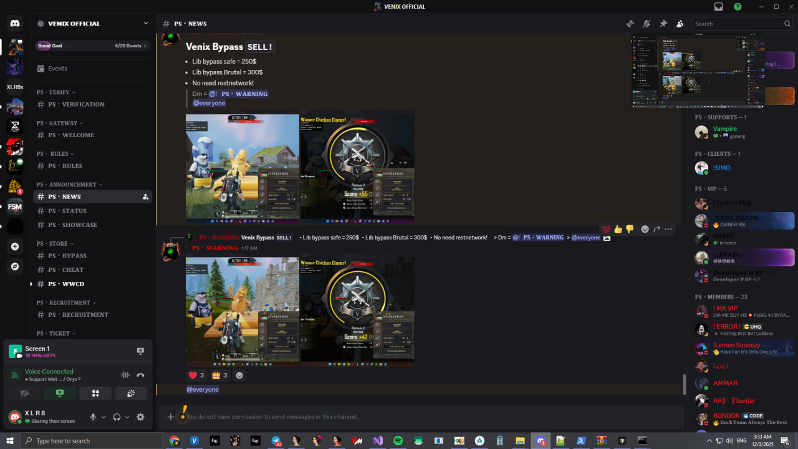Toggle the heart reaction with count 3
Screen dimensions: 798x449
(196, 375)
